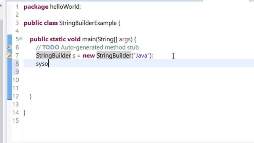Click the 'new' keyword on line 7
Screen dimensions: 254x143
point(89,56)
